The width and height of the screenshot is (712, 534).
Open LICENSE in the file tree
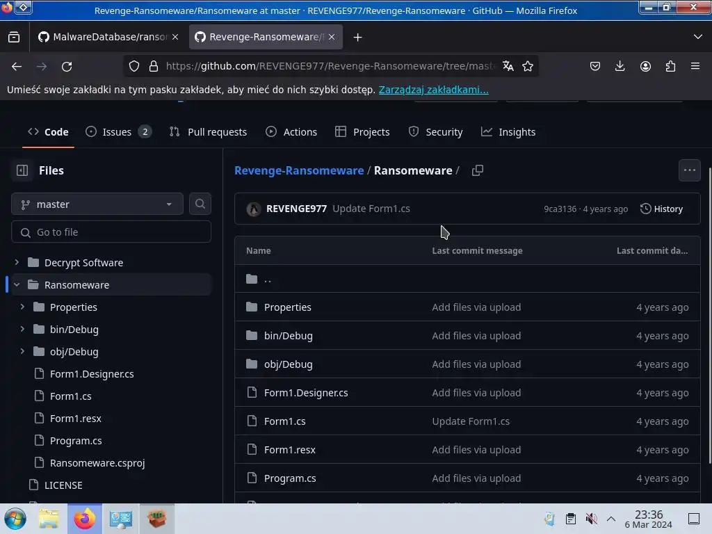[x=63, y=485]
